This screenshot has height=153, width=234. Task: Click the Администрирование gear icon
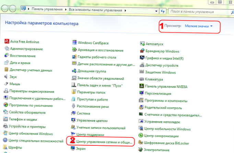click(7, 48)
